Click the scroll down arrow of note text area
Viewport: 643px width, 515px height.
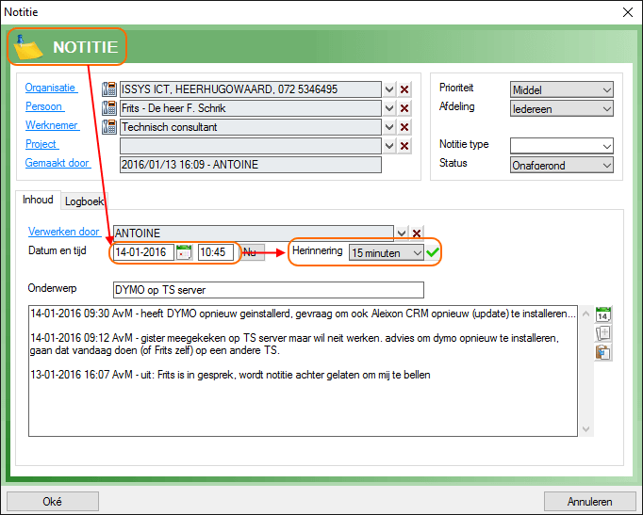(x=586, y=429)
